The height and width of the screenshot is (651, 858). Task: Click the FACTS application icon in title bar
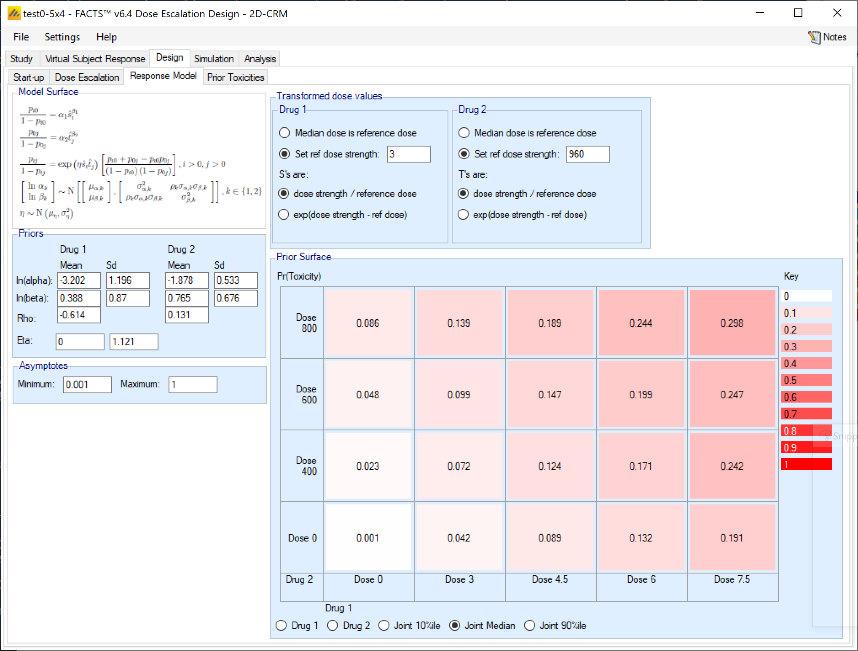14,13
